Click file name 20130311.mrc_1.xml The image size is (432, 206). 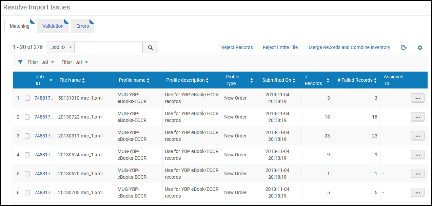click(80, 136)
